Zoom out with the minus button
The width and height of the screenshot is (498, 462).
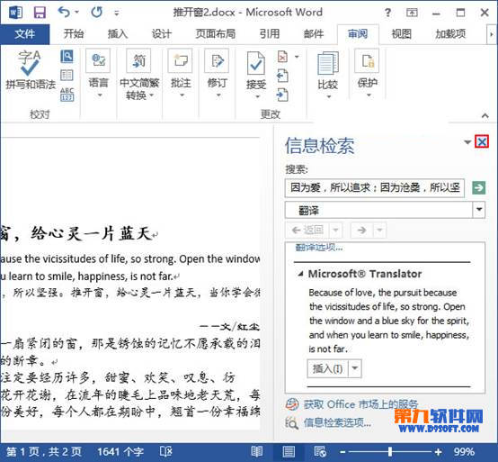[x=342, y=452]
